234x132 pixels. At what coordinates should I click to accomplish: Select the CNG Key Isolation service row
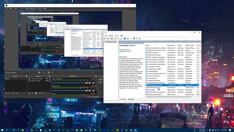tap(172, 53)
